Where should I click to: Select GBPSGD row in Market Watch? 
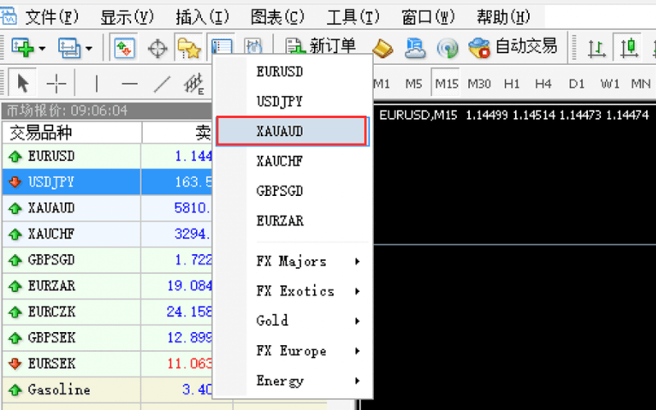click(x=107, y=260)
